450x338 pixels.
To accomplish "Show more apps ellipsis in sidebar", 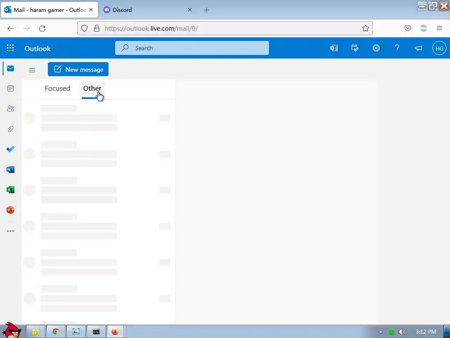I will point(11,231).
